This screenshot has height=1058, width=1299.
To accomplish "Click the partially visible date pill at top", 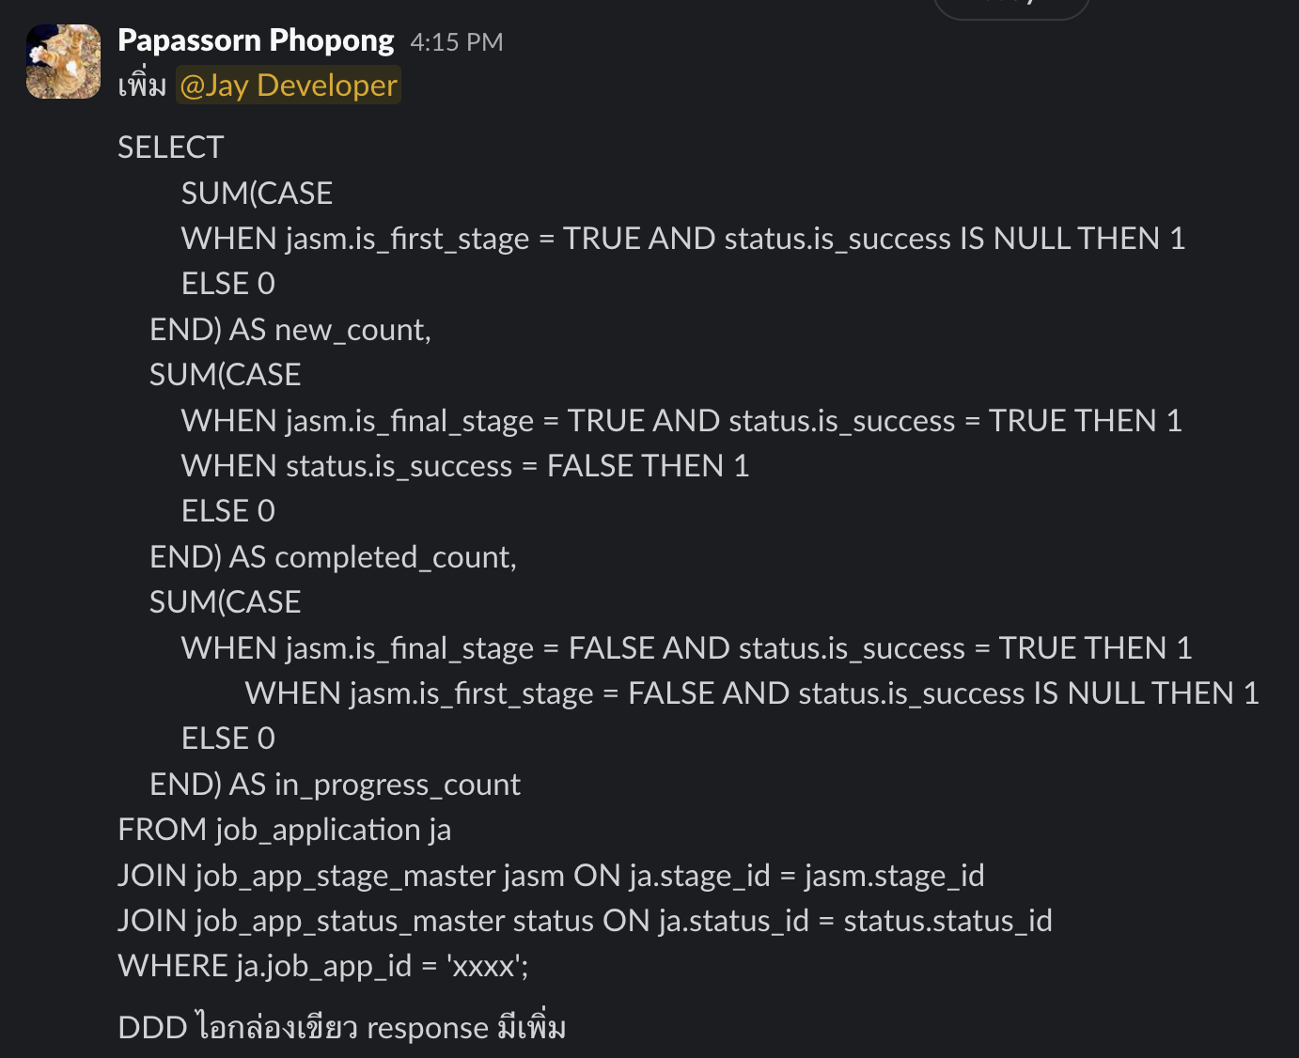I will [x=1011, y=8].
